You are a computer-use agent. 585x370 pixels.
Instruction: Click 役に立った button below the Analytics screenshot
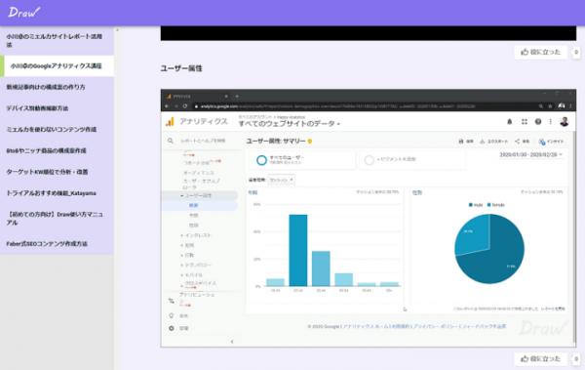540,359
